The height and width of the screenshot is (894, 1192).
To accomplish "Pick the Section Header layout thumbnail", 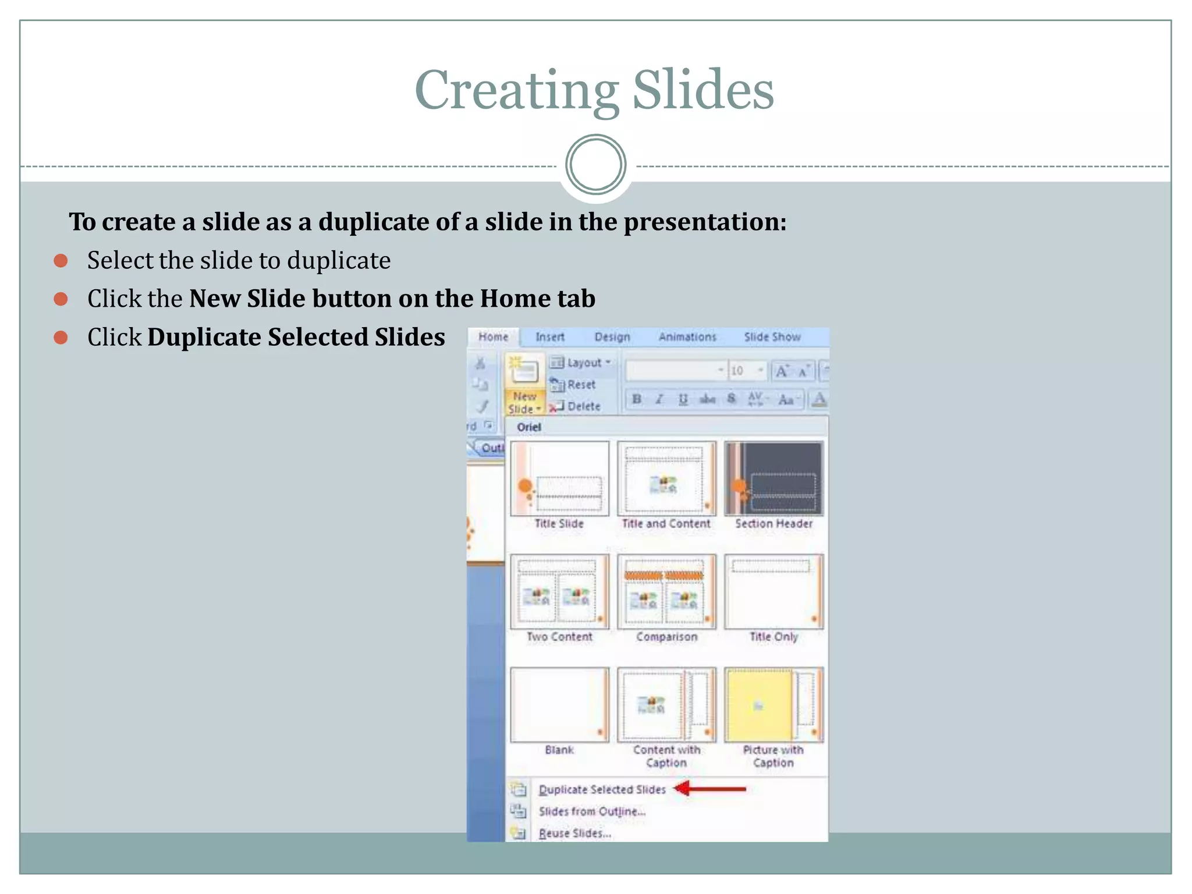I will pyautogui.click(x=774, y=478).
